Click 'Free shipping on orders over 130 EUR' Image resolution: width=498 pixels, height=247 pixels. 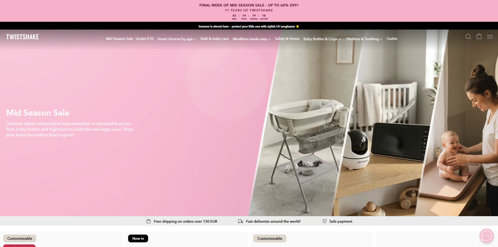click(x=185, y=221)
